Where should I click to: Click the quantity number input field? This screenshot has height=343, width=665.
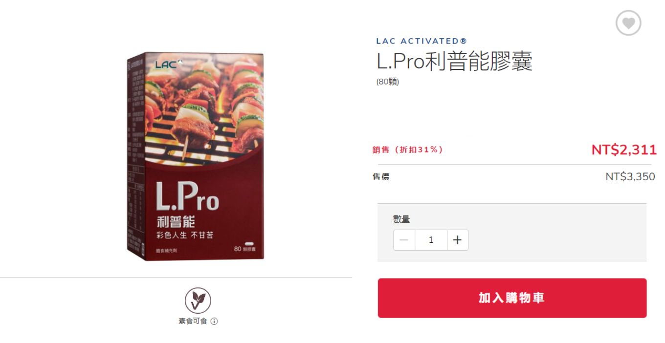click(x=431, y=240)
